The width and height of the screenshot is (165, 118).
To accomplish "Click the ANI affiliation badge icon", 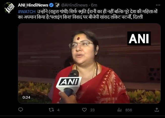I will tap(57, 5).
